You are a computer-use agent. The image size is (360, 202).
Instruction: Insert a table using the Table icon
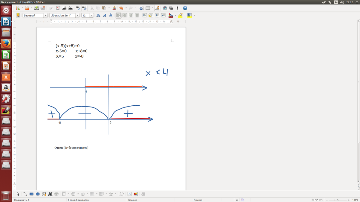(148, 8)
